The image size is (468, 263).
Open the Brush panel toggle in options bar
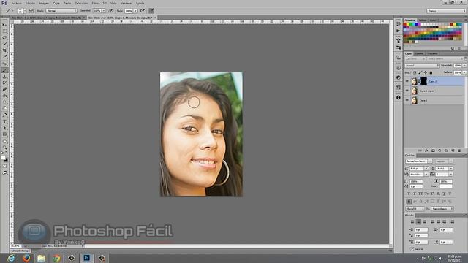(31, 11)
